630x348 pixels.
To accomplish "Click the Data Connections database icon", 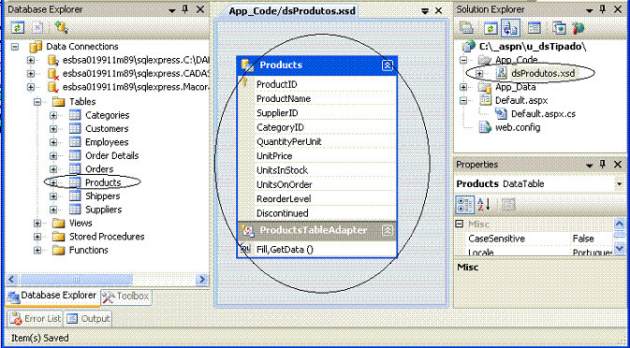I will click(37, 47).
